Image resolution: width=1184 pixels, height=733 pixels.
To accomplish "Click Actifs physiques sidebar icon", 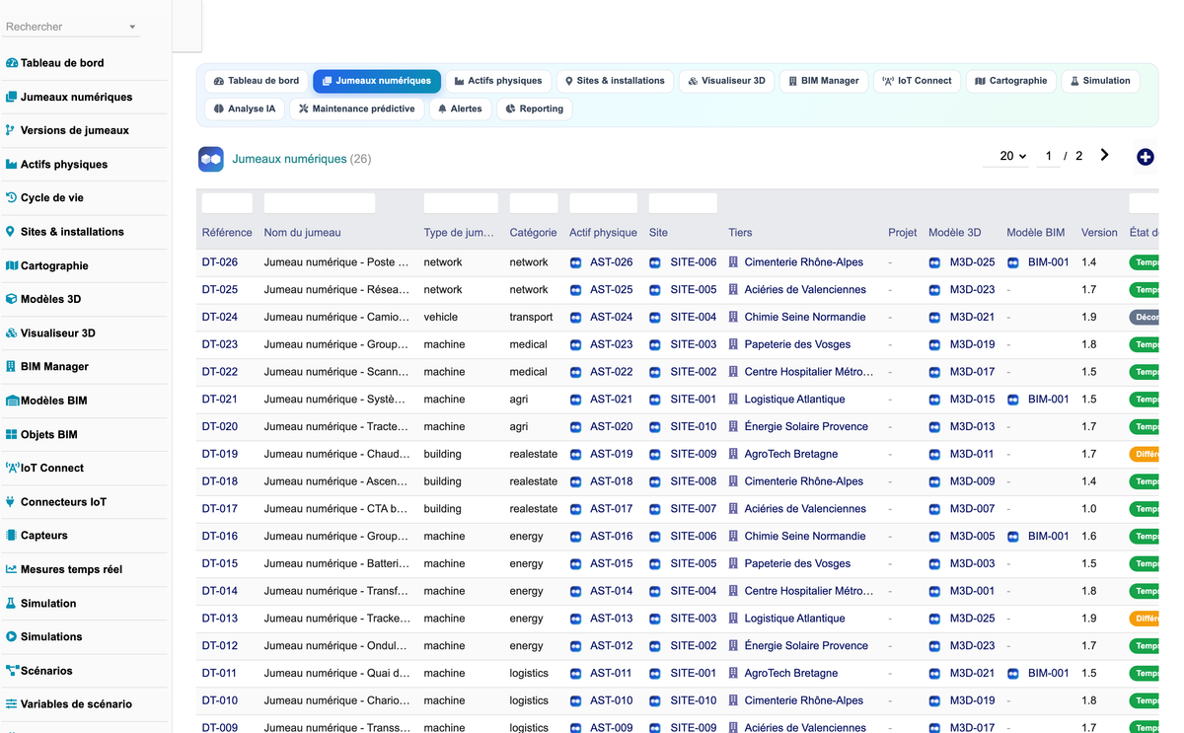I will [x=12, y=165].
